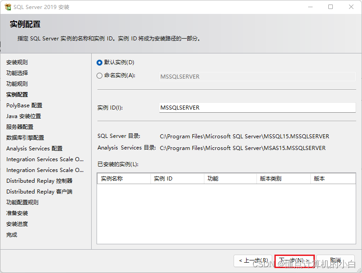This screenshot has height=273, width=362.
Task: Proceed with the 下一步(N) button
Action: click(x=294, y=261)
